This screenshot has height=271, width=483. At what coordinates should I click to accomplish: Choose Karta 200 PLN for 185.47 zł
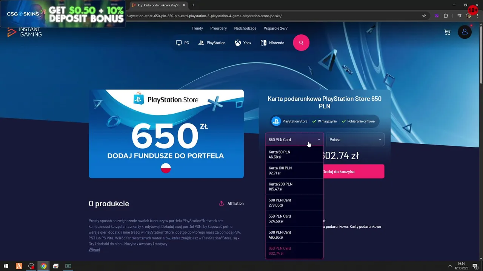[294, 187]
